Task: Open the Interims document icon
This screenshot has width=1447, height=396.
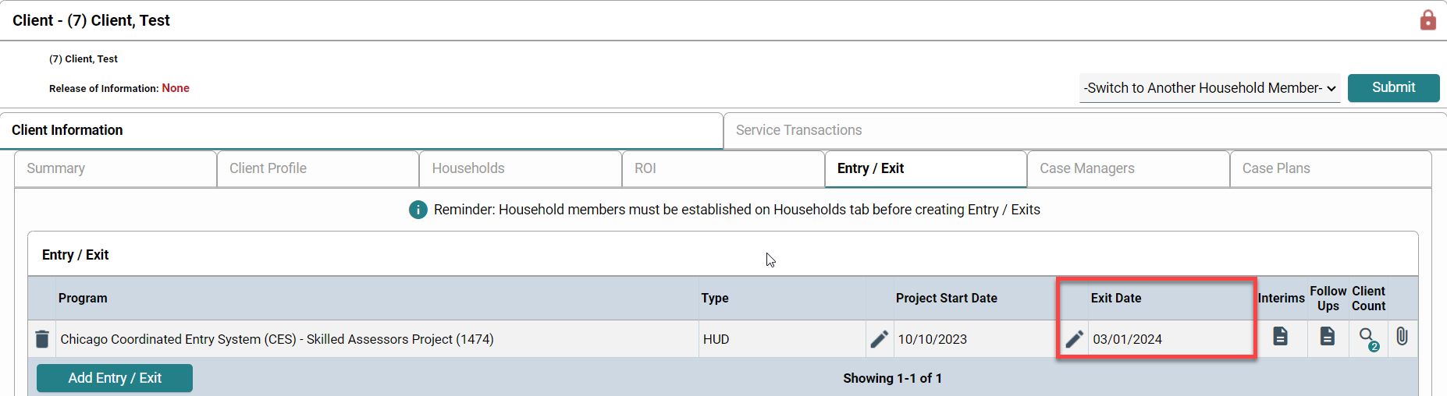Action: pos(1280,337)
